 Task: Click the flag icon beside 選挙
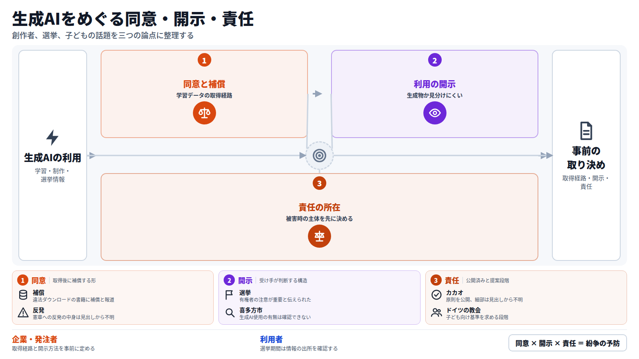point(230,295)
